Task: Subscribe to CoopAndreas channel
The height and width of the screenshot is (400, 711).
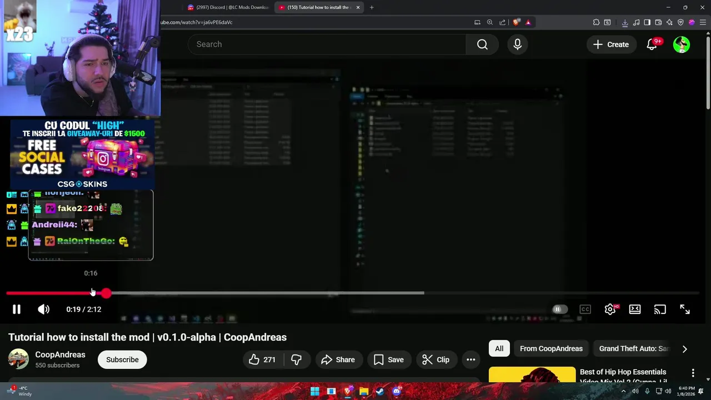Action: 122,359
